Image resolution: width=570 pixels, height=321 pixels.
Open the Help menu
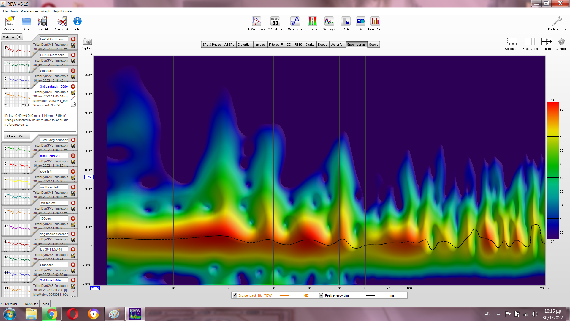click(x=56, y=11)
